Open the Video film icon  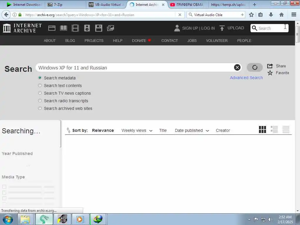tap(75, 28)
